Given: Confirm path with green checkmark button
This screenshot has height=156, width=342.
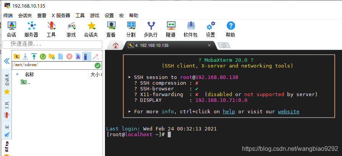Looking at the screenshot, I should [x=98, y=65].
